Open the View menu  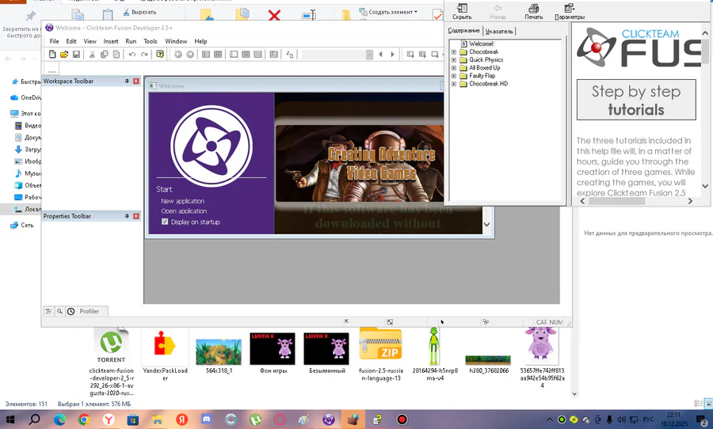90,41
